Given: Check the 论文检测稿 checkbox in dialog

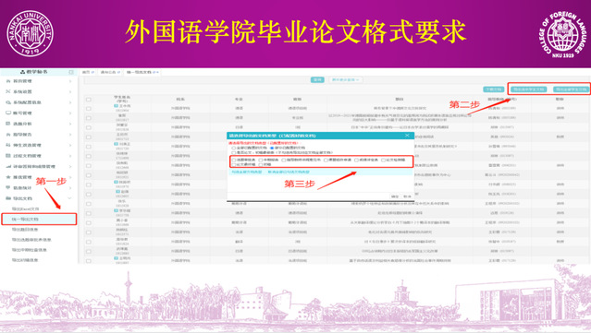Looking at the screenshot, I should (383, 161).
